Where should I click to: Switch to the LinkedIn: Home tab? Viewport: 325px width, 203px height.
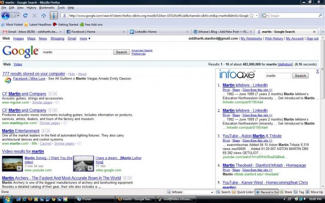(x=159, y=32)
